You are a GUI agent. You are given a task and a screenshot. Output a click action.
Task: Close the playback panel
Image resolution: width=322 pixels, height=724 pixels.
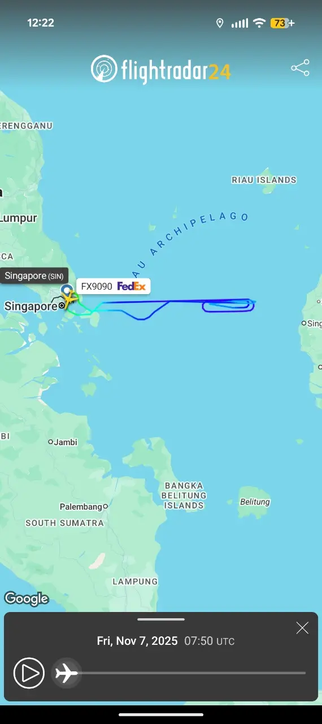tap(302, 628)
